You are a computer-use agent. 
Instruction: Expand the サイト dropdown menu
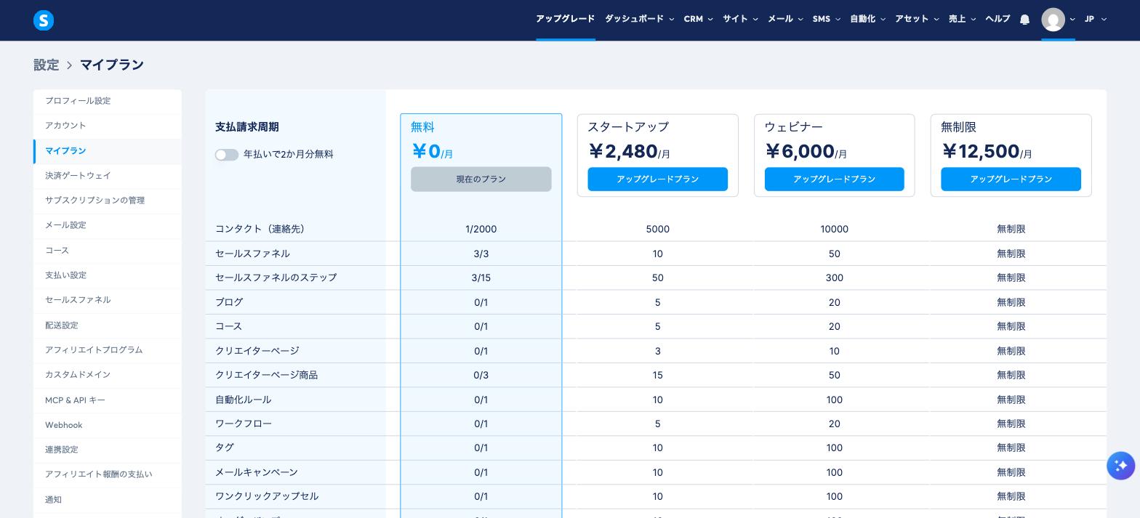coord(741,19)
